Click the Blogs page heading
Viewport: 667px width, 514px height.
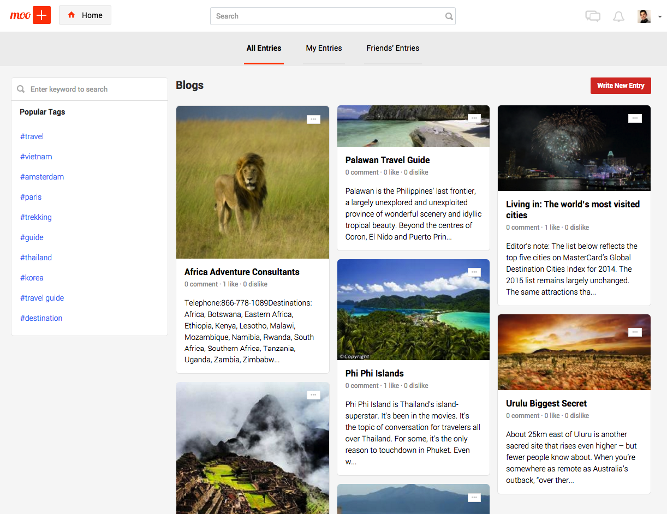[x=189, y=85]
